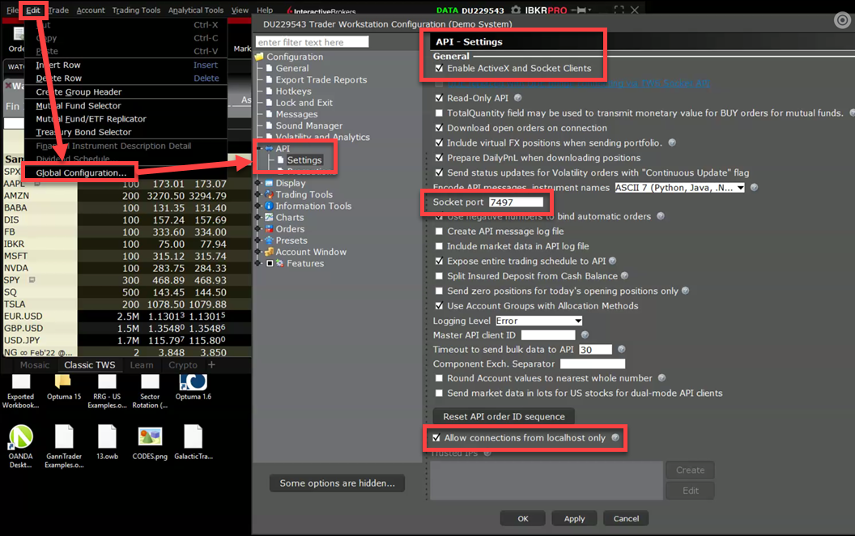Toggle Enable ActiveX and Socket Clients checkbox
The width and height of the screenshot is (855, 536).
coord(439,69)
